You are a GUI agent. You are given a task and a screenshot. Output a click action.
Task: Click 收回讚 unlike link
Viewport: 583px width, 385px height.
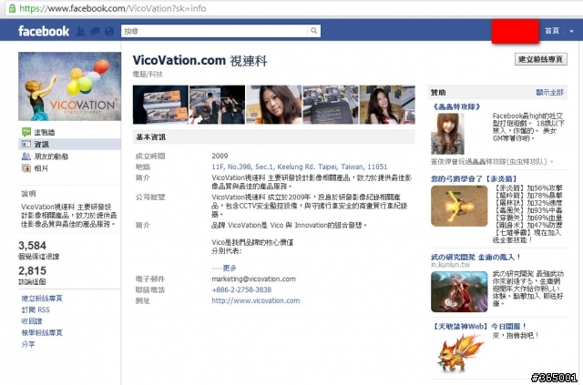pyautogui.click(x=32, y=321)
